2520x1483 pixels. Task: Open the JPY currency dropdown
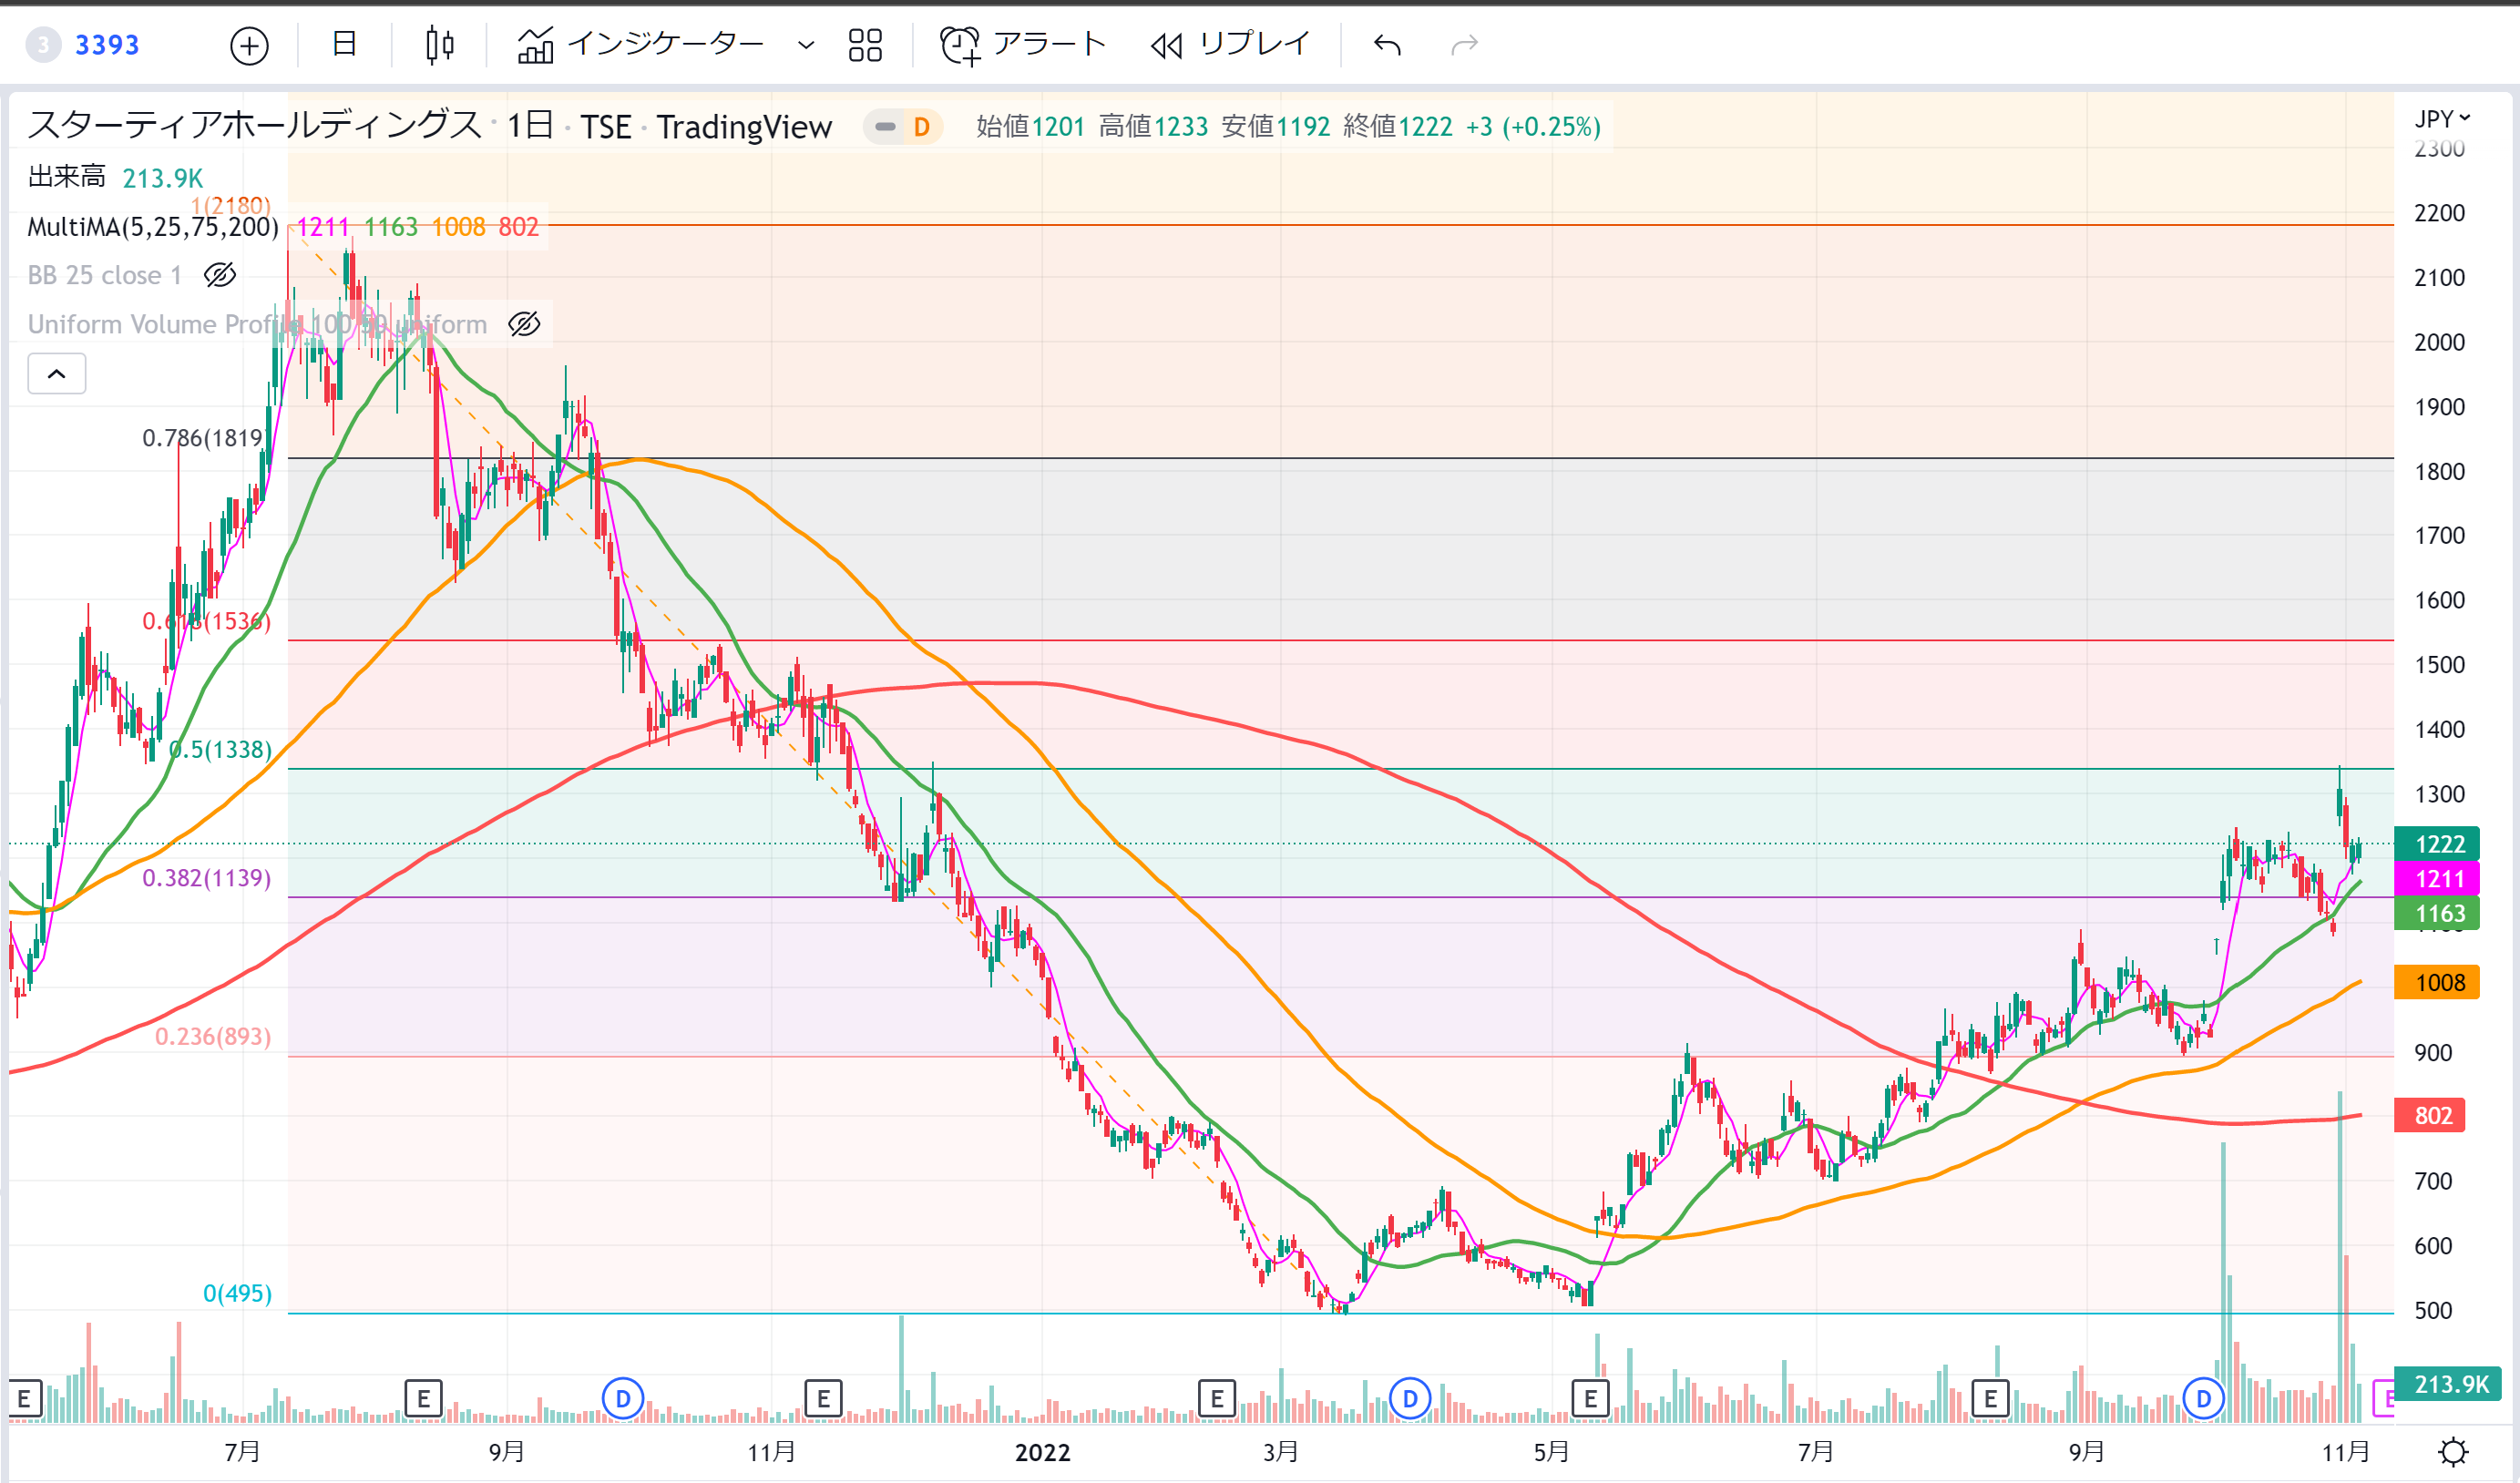[2442, 119]
